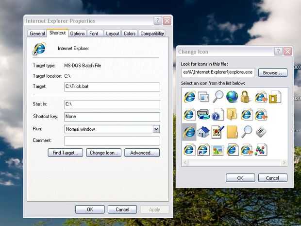
Task: Open the Options tab
Action: click(77, 34)
